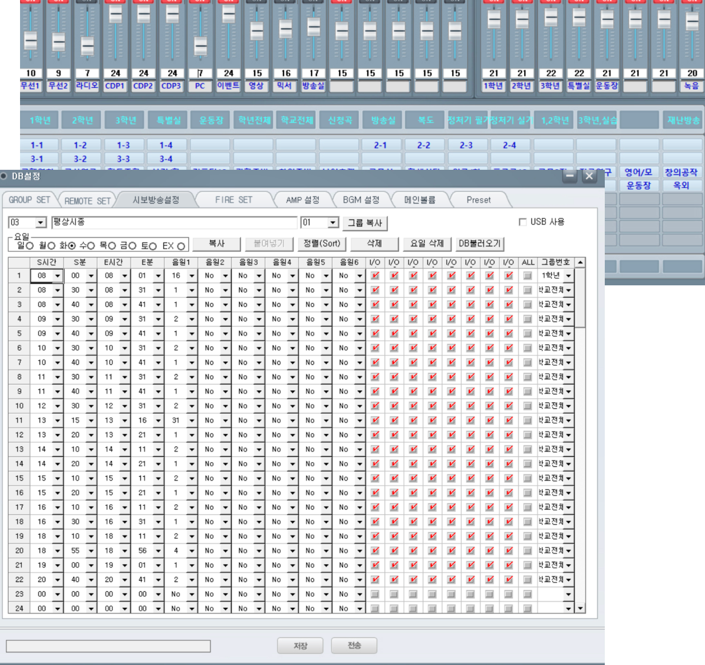Enable the USB 사용 checkbox
Image resolution: width=705 pixels, height=665 pixels.
pos(522,222)
